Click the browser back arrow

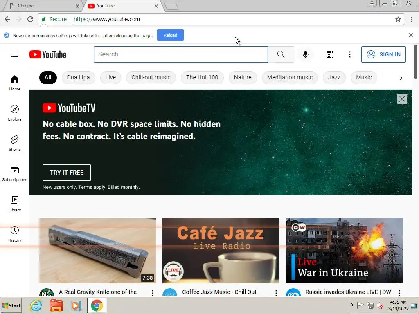click(7, 19)
